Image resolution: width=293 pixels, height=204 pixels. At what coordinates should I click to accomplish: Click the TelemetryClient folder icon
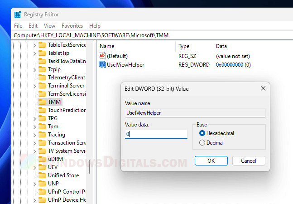pos(42,78)
